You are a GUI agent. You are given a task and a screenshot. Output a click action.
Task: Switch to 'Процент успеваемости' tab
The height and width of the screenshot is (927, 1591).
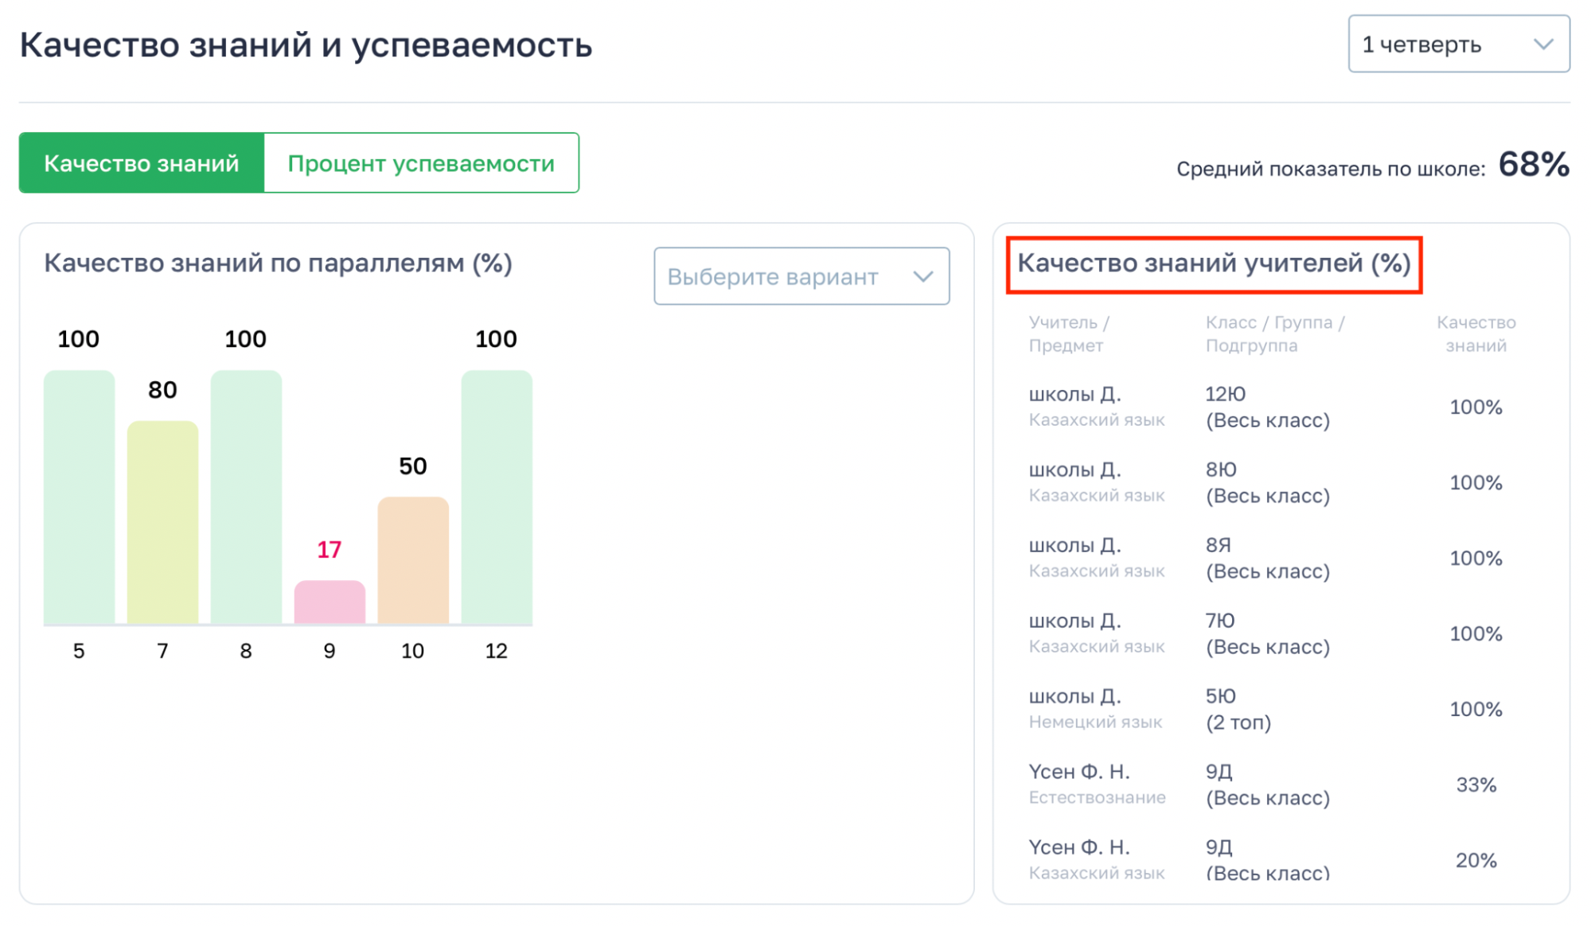click(x=421, y=163)
